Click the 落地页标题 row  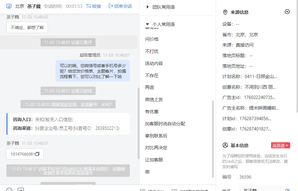click(237, 56)
